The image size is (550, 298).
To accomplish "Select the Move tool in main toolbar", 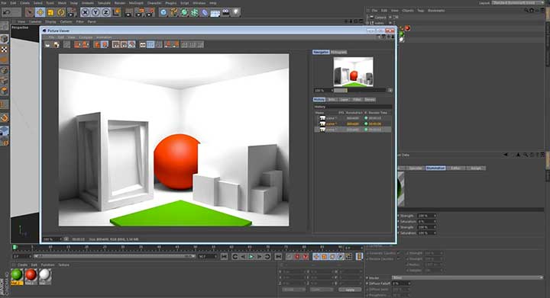I will point(40,13).
